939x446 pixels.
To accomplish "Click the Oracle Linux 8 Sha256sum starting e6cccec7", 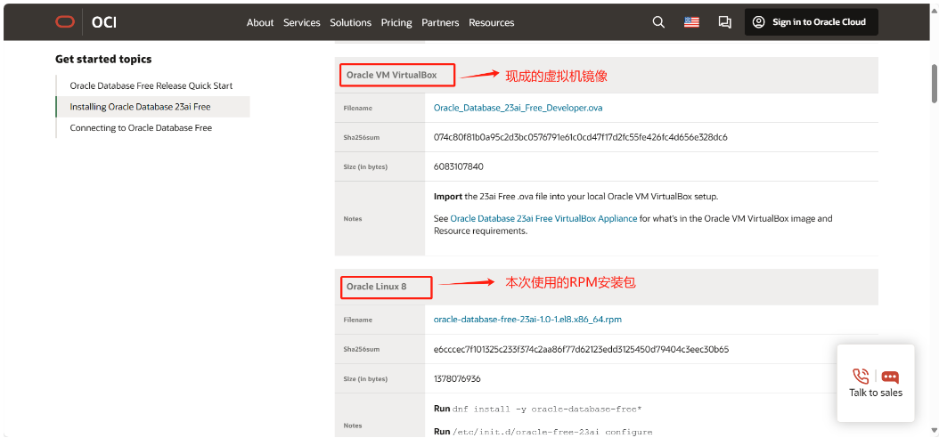I will point(581,349).
